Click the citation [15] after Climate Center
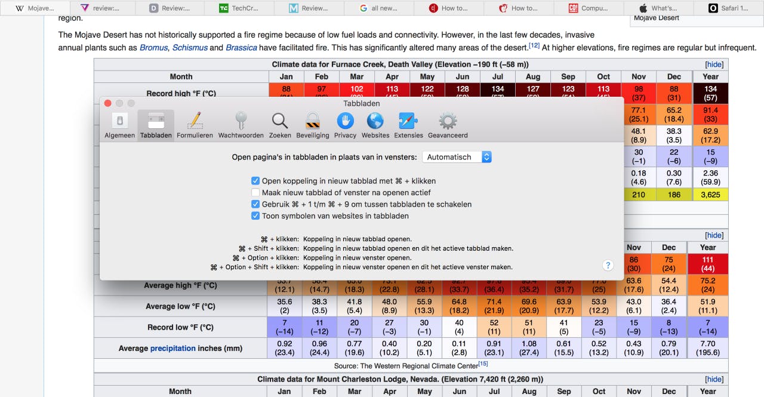This screenshot has height=397, width=764. [x=483, y=364]
